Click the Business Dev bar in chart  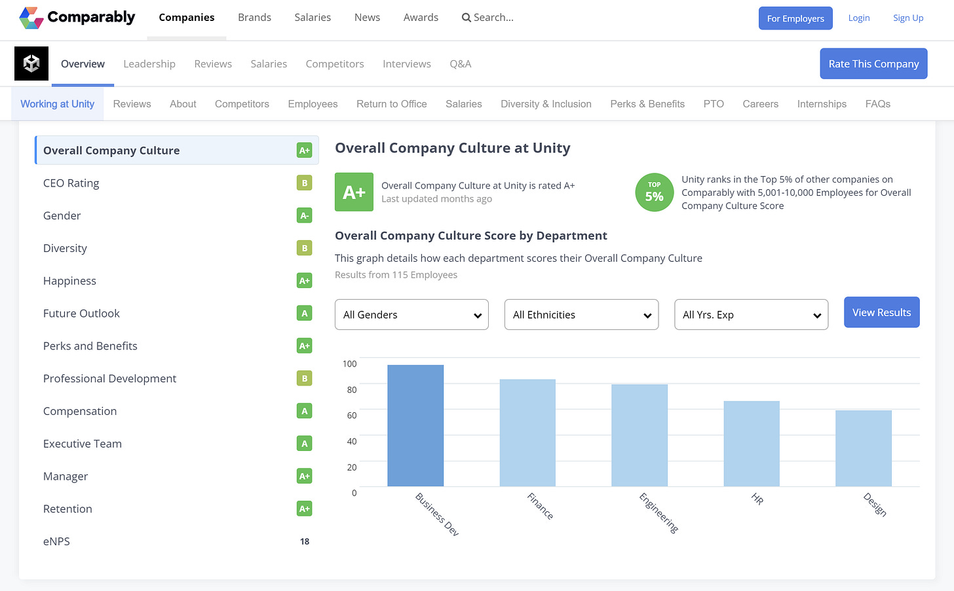click(x=415, y=425)
